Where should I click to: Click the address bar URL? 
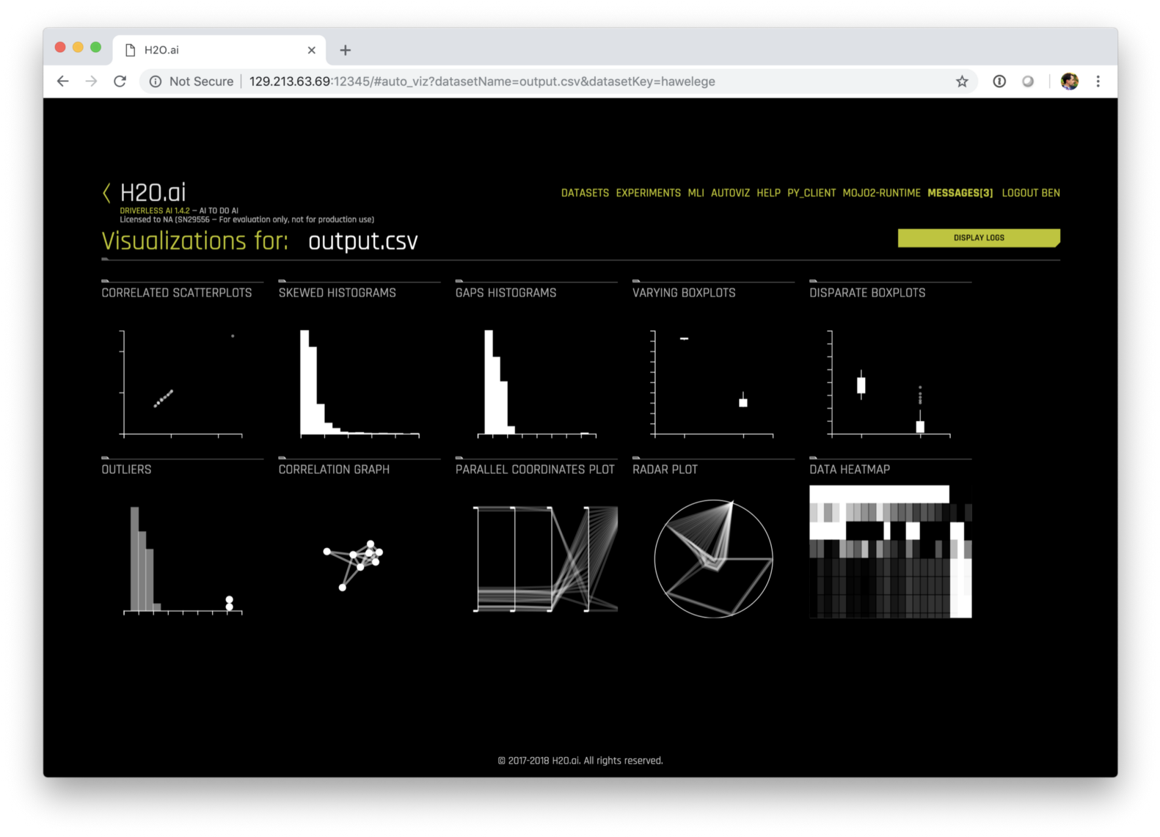point(482,81)
